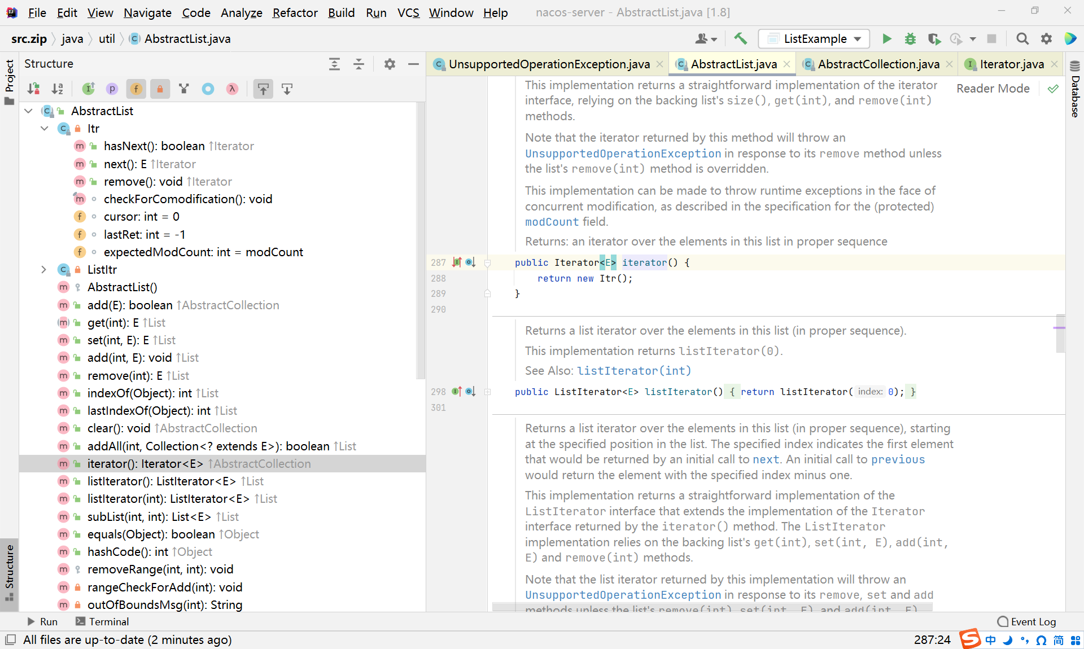Sort structure members alphabetically
The height and width of the screenshot is (649, 1084).
pos(58,89)
